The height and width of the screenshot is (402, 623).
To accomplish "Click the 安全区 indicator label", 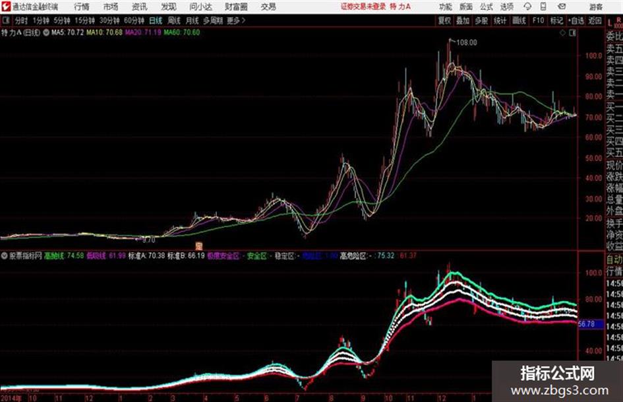I will coord(256,256).
